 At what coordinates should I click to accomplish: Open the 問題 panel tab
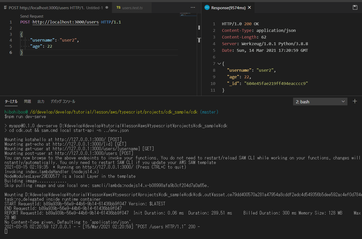click(27, 102)
